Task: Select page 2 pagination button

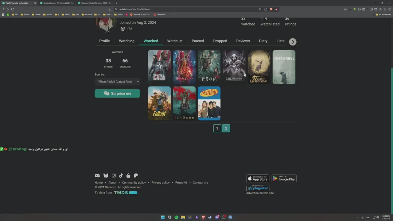Action: pyautogui.click(x=226, y=129)
